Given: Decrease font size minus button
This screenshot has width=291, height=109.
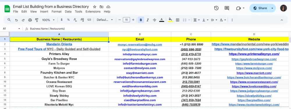Looking at the screenshot, I should [x=120, y=20].
